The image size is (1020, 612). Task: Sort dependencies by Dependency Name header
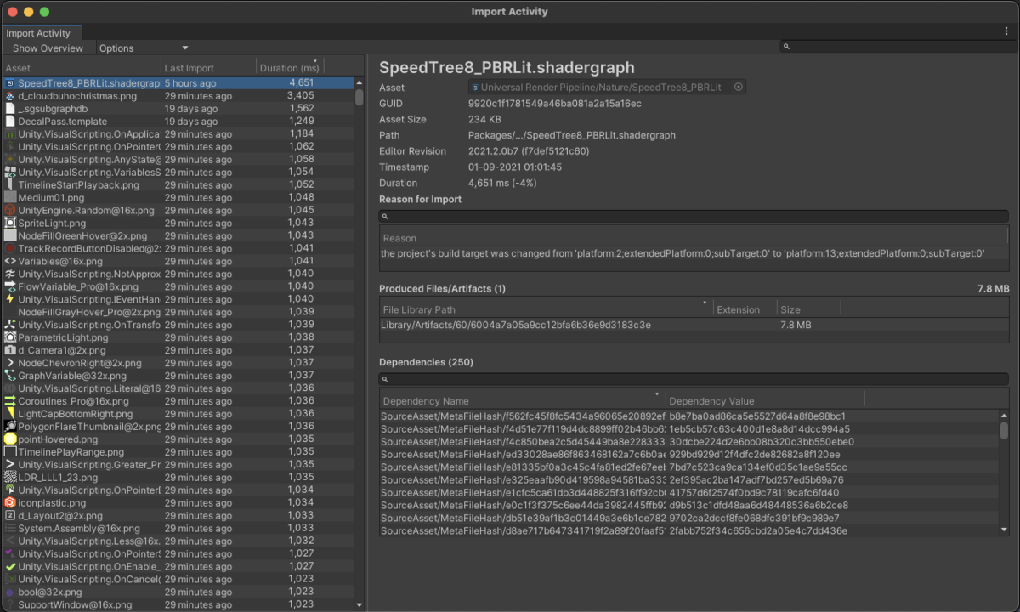click(x=523, y=400)
